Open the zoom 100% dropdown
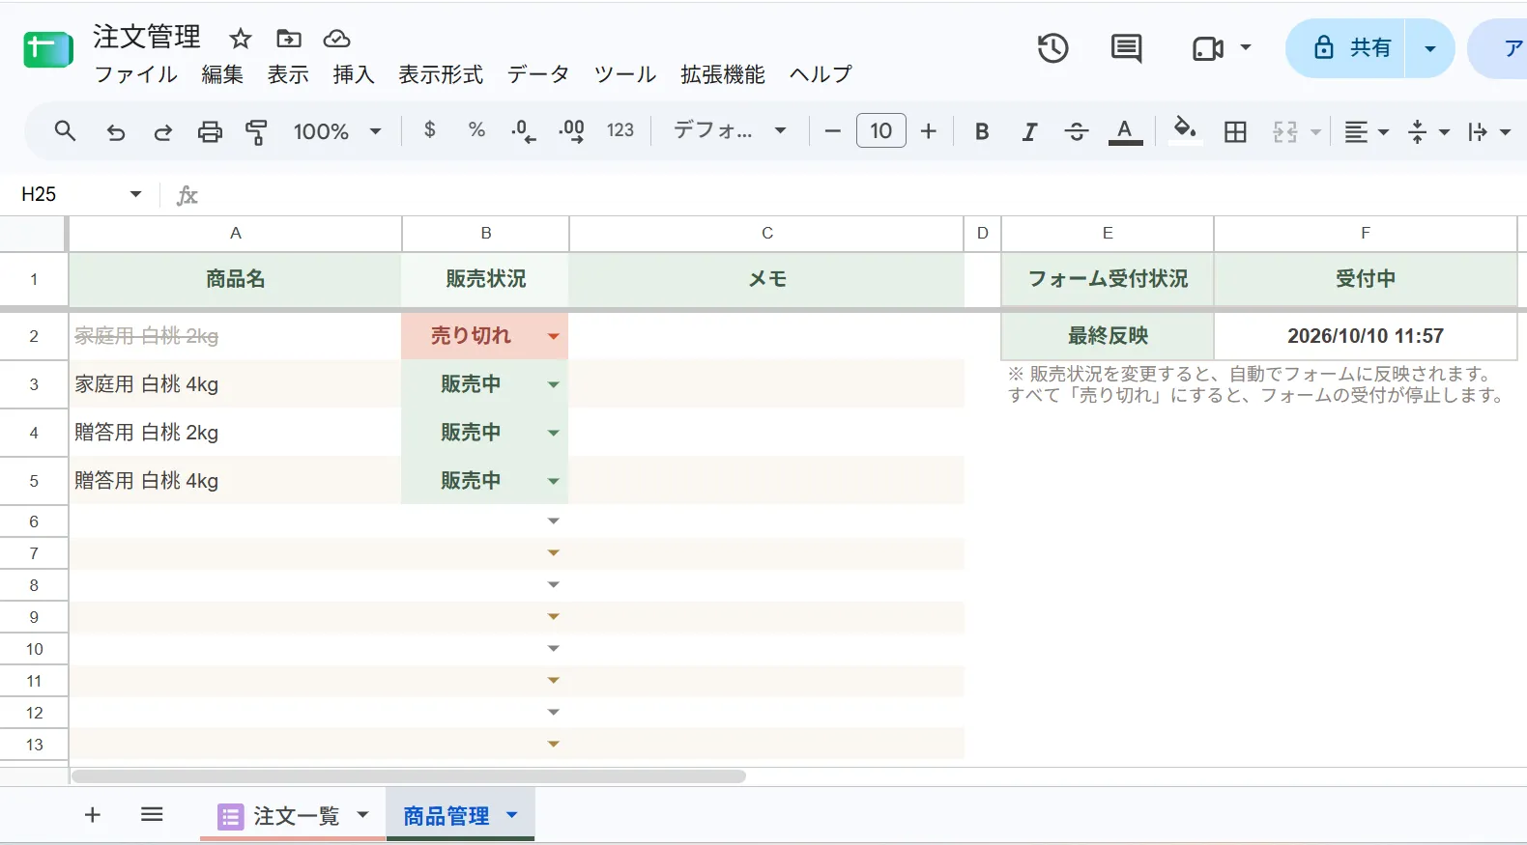The image size is (1527, 845). 337,131
